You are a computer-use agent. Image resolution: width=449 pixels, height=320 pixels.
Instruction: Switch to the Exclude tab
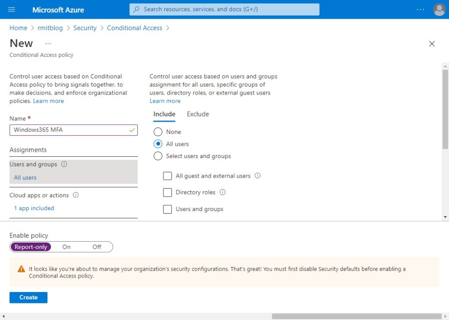198,114
